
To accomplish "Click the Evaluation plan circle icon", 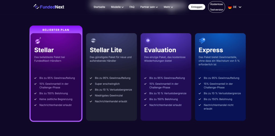I will pyautogui.click(x=148, y=41).
